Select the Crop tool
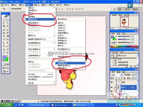Viewport: 143px width, 107px height. 4,26
